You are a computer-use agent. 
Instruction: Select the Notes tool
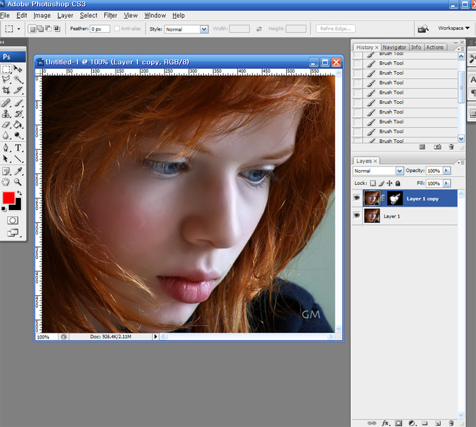pos(6,171)
